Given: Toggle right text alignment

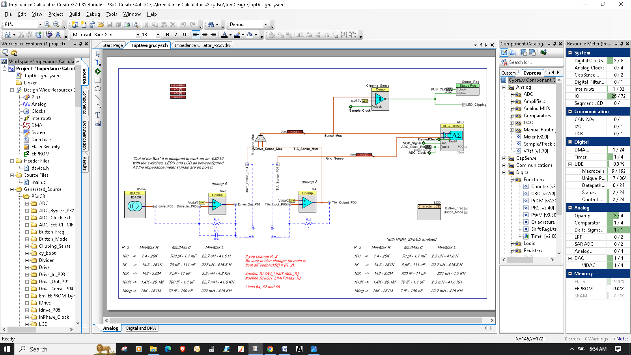Looking at the screenshot, I should coord(213,35).
